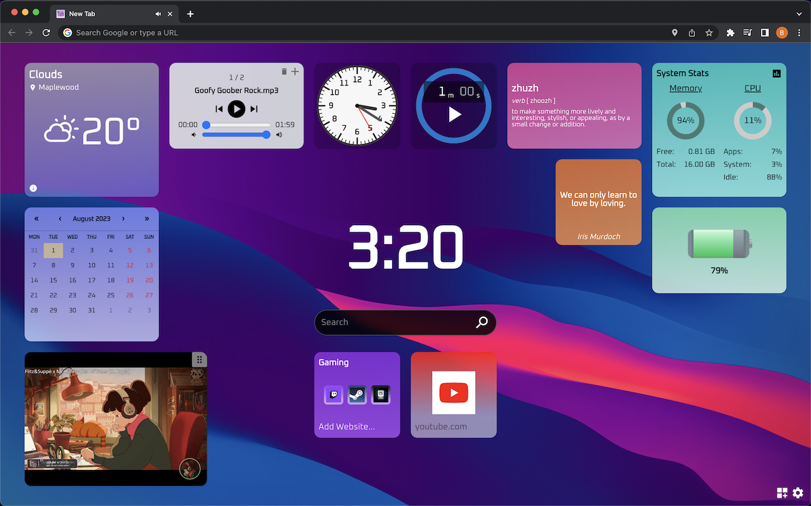The image size is (811, 506).
Task: Open a new browser tab
Action: [x=190, y=14]
